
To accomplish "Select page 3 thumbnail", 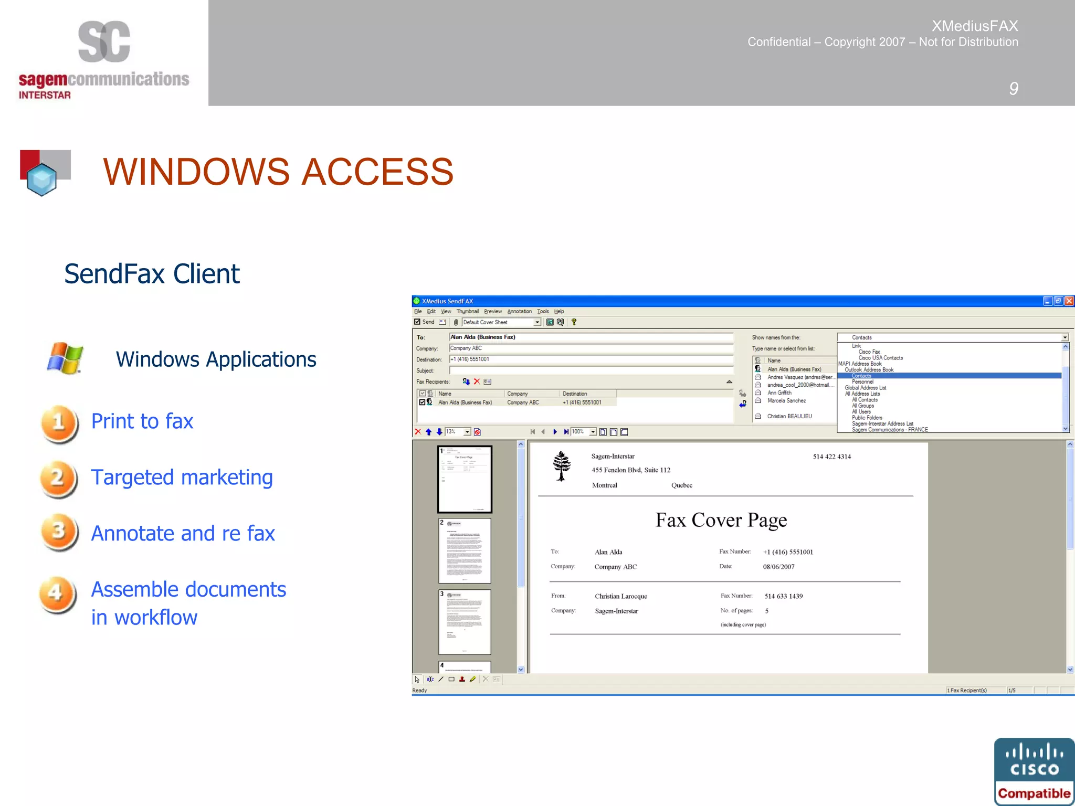I will point(465,622).
